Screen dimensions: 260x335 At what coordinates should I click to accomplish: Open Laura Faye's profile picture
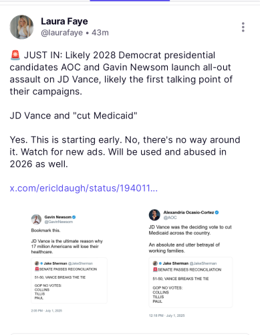(21, 27)
